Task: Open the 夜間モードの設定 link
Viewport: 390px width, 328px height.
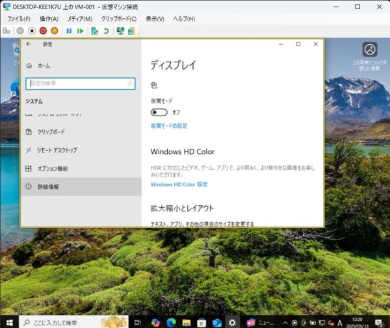Action: click(x=169, y=126)
